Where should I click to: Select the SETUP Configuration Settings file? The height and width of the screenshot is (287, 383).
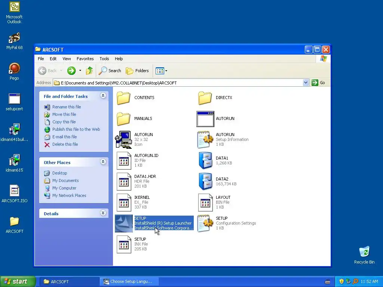205,223
